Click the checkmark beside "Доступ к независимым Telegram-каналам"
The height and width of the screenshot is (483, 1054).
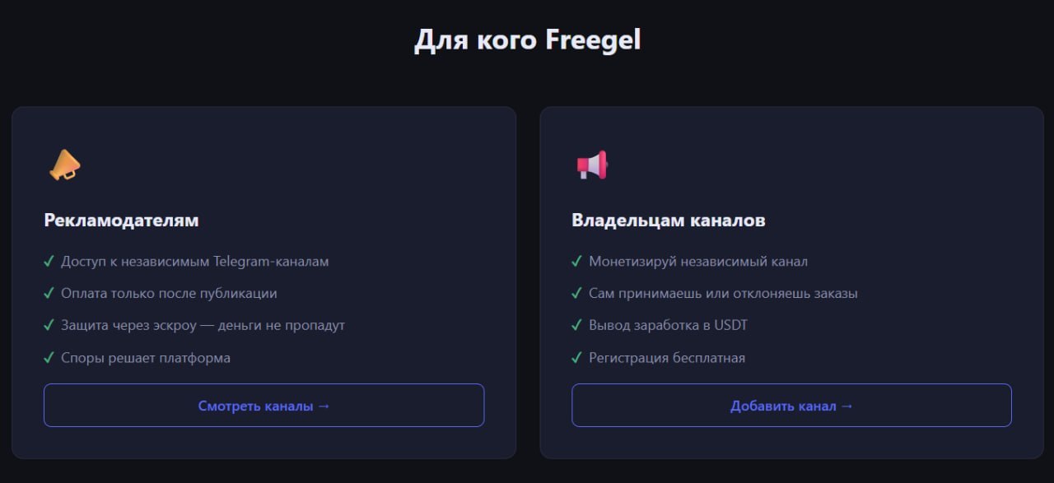[49, 262]
